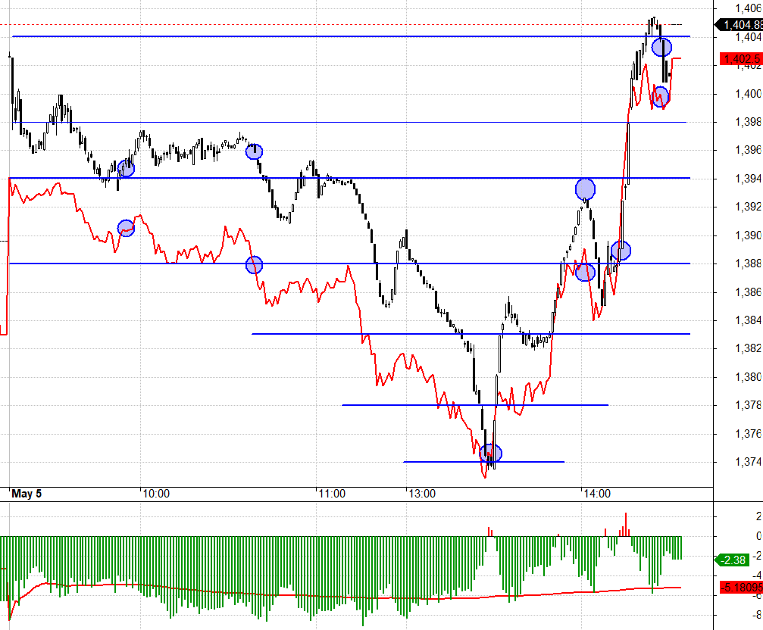763x630 pixels.
Task: Select the blue circle on candles above 1,396 level
Action: tap(254, 151)
